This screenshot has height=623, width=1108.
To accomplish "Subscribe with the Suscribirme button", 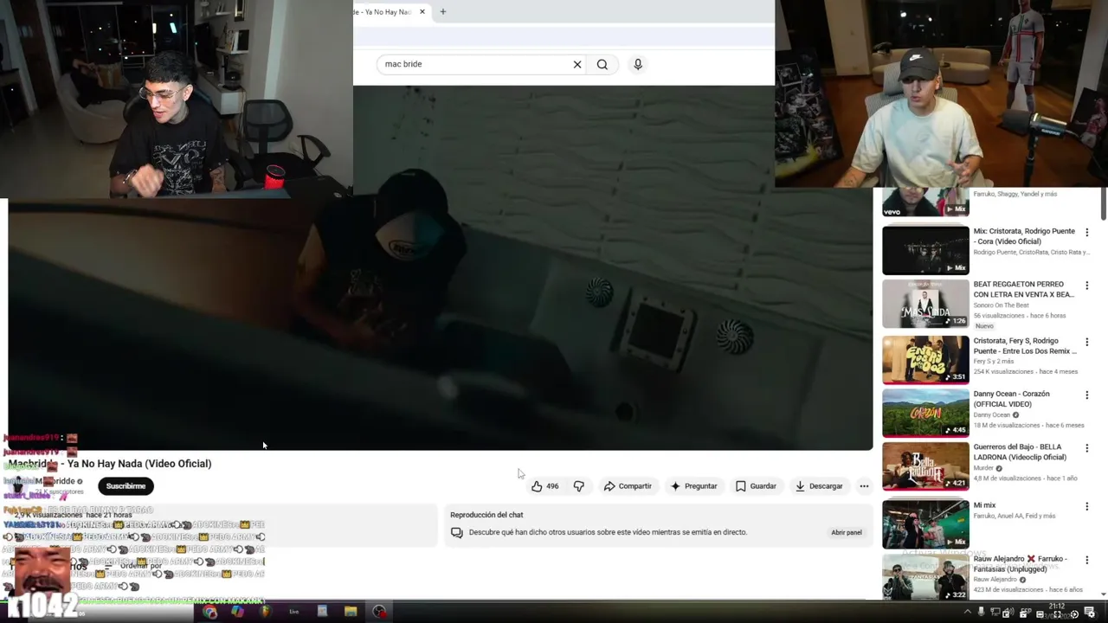I will pyautogui.click(x=126, y=486).
